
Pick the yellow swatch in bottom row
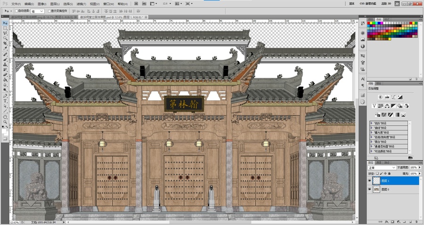(x=390, y=39)
